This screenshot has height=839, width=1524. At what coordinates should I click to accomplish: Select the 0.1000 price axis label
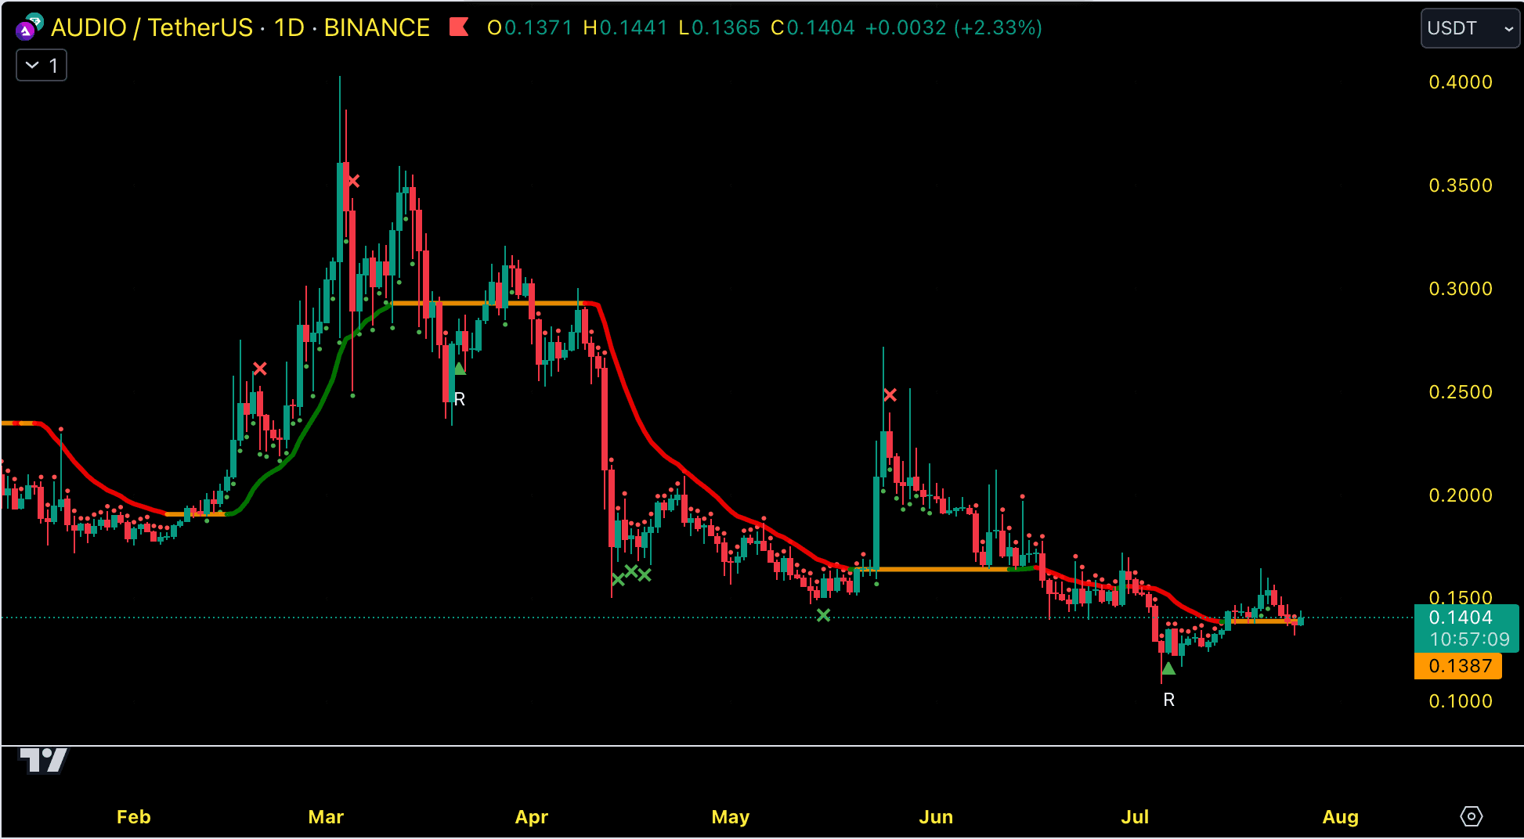(x=1461, y=701)
